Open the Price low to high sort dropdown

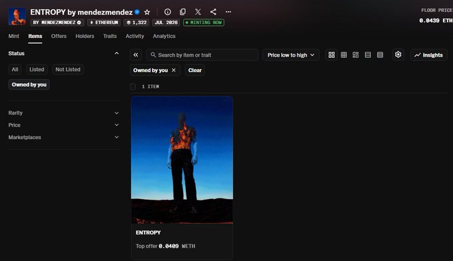(291, 55)
